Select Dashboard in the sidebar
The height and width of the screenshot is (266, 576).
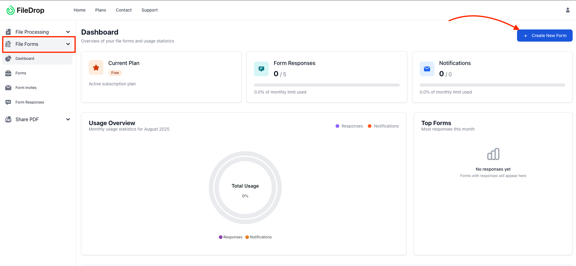click(37, 59)
